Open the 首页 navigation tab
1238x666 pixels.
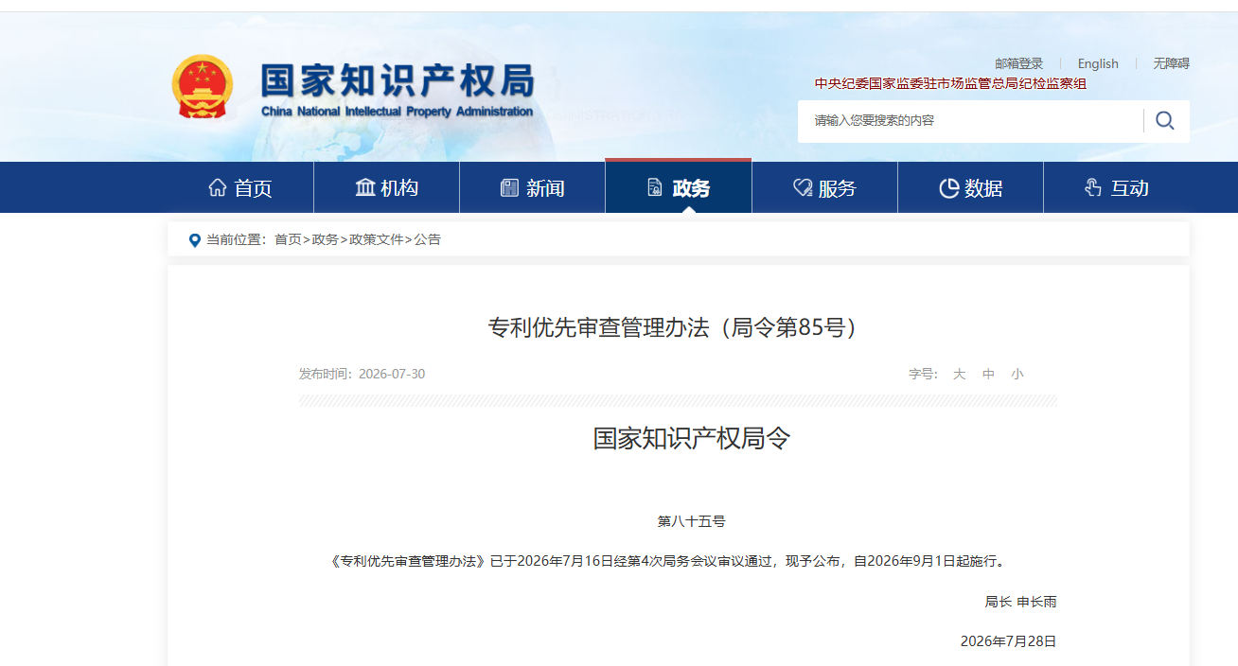(x=240, y=187)
